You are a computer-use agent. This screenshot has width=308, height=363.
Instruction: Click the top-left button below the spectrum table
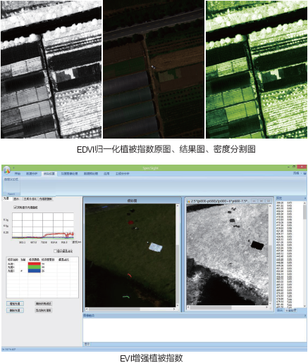click(15, 304)
